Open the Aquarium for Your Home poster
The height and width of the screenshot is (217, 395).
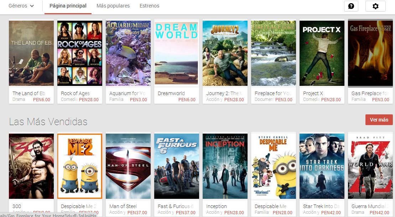[x=128, y=53]
